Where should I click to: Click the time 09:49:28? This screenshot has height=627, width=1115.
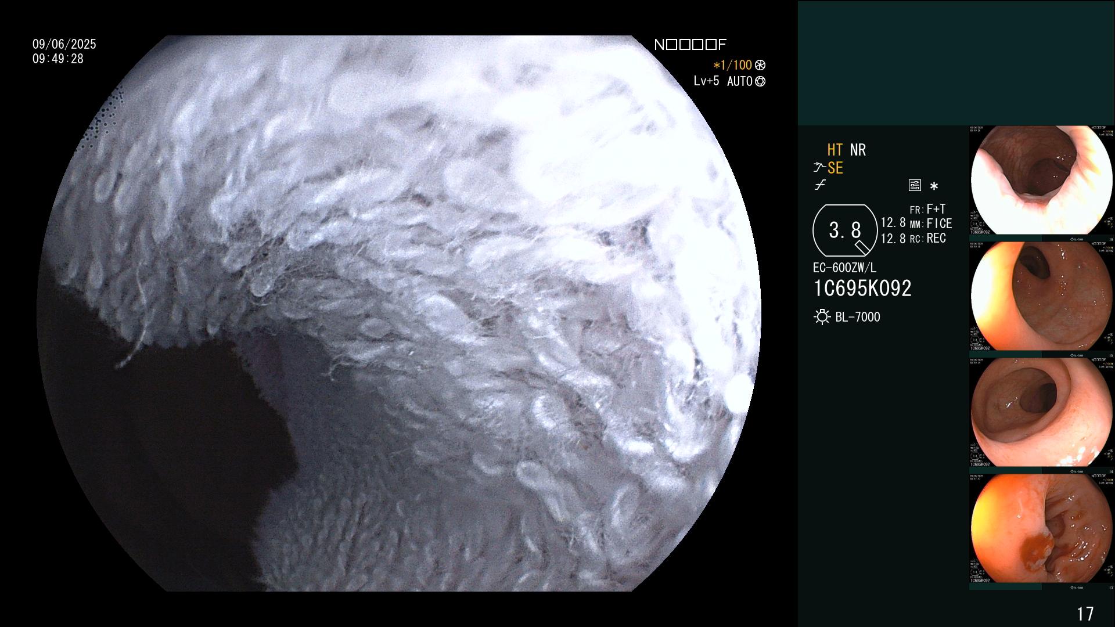(58, 59)
